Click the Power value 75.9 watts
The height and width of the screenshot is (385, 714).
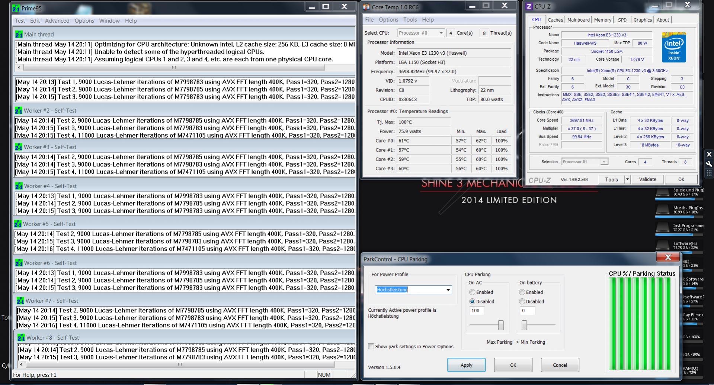point(424,131)
